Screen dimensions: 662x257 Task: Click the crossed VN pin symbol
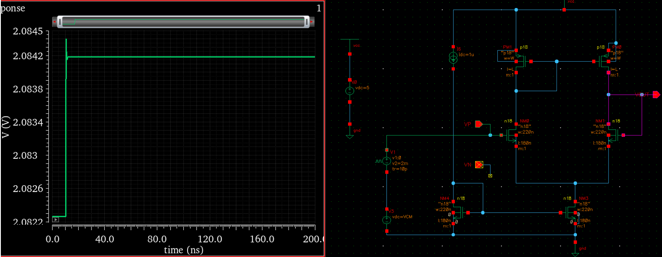(479, 165)
